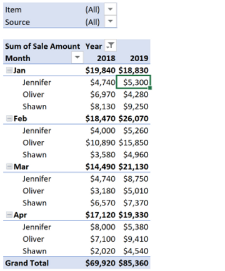Open the Source filter dropdown
Screen dimensions: 225x271
tap(110, 21)
